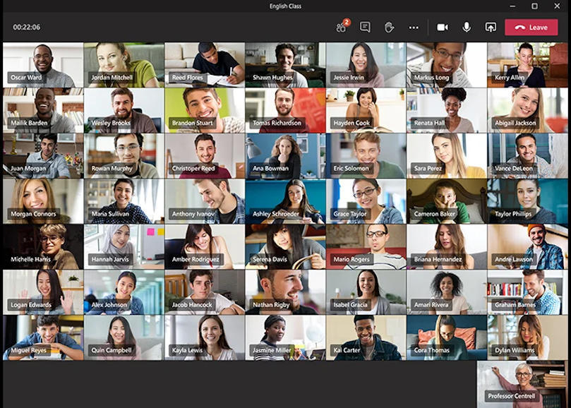
Task: Select Jordan Mitchell's video tile
Action: tap(124, 65)
